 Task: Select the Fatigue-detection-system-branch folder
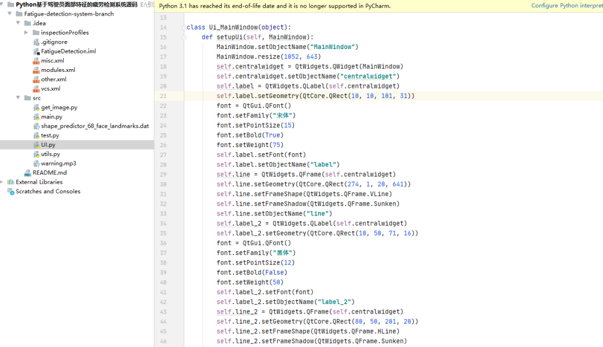(x=69, y=14)
